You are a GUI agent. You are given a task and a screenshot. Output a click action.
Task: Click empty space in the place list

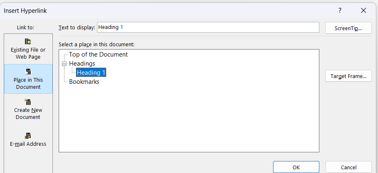pos(189,118)
